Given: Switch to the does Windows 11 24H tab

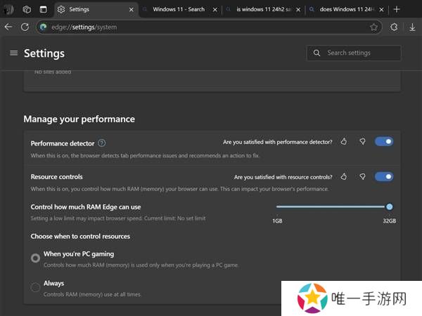Looking at the screenshot, I should [346, 9].
